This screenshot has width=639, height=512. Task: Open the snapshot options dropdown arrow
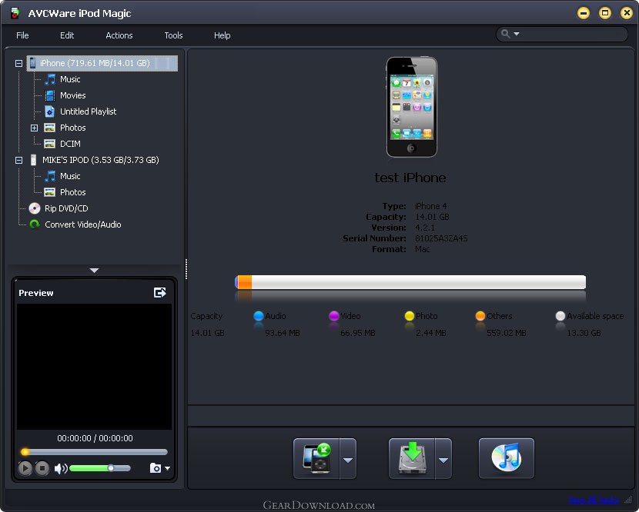tap(167, 468)
